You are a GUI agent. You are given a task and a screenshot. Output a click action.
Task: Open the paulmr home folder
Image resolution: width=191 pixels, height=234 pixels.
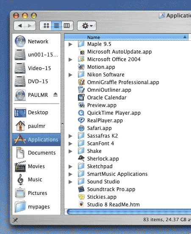pyautogui.click(x=36, y=126)
